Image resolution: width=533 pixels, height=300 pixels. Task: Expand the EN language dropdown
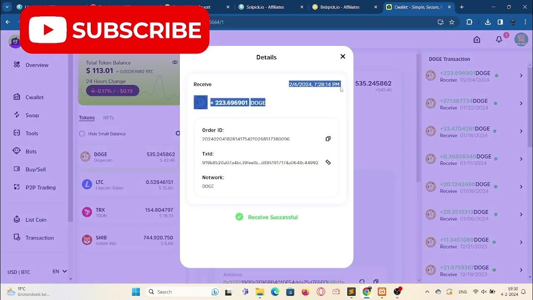[x=60, y=272]
